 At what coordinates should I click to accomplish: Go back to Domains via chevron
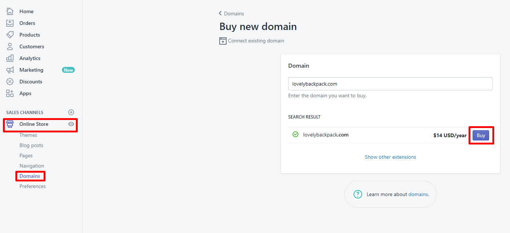tap(220, 14)
